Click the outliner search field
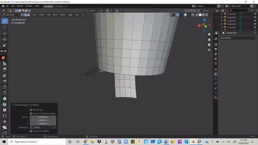 click(x=239, y=10)
